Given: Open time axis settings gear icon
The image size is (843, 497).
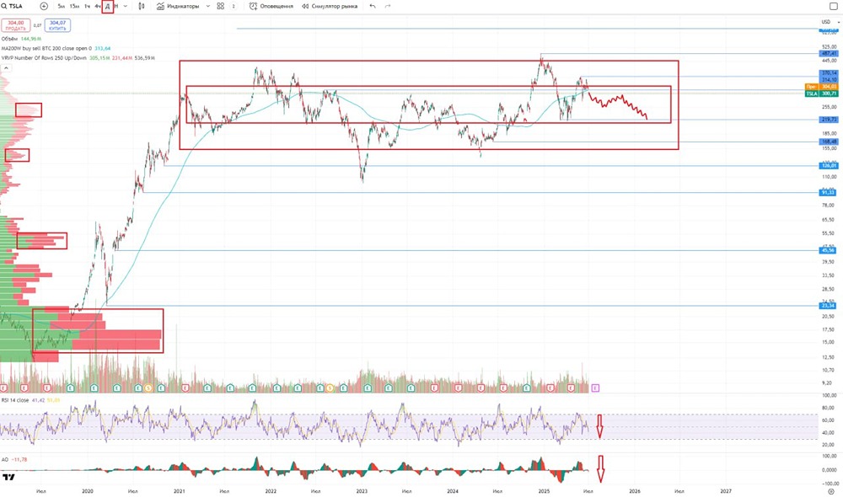Looking at the screenshot, I should [x=830, y=491].
